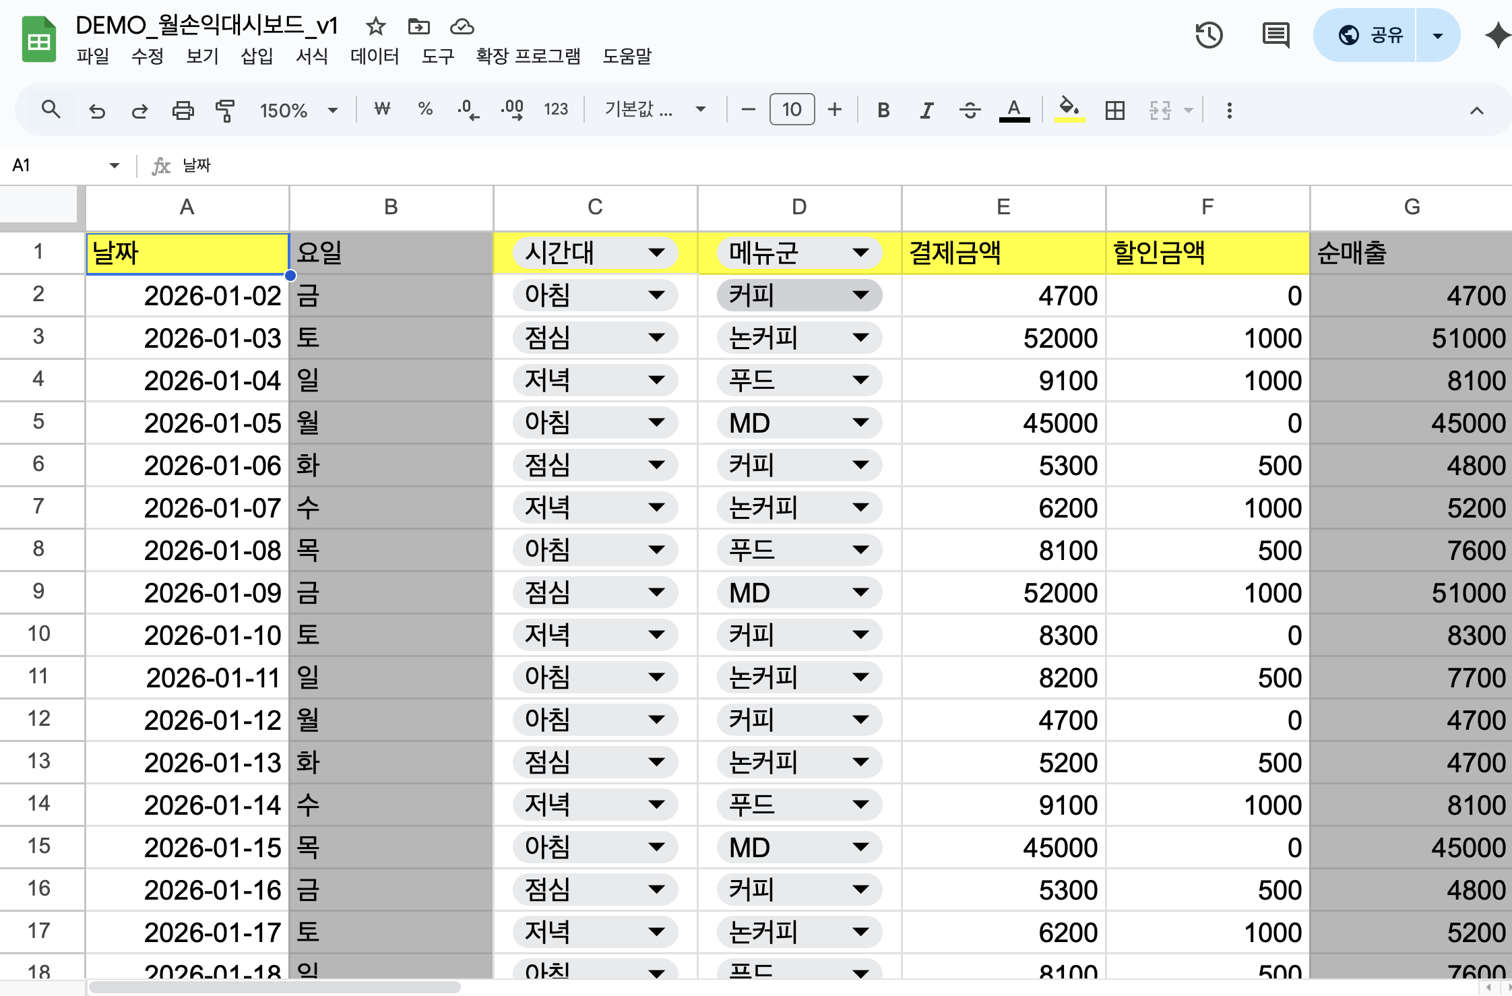The image size is (1512, 996).
Task: Open version history from the clock icon
Action: click(x=1209, y=35)
